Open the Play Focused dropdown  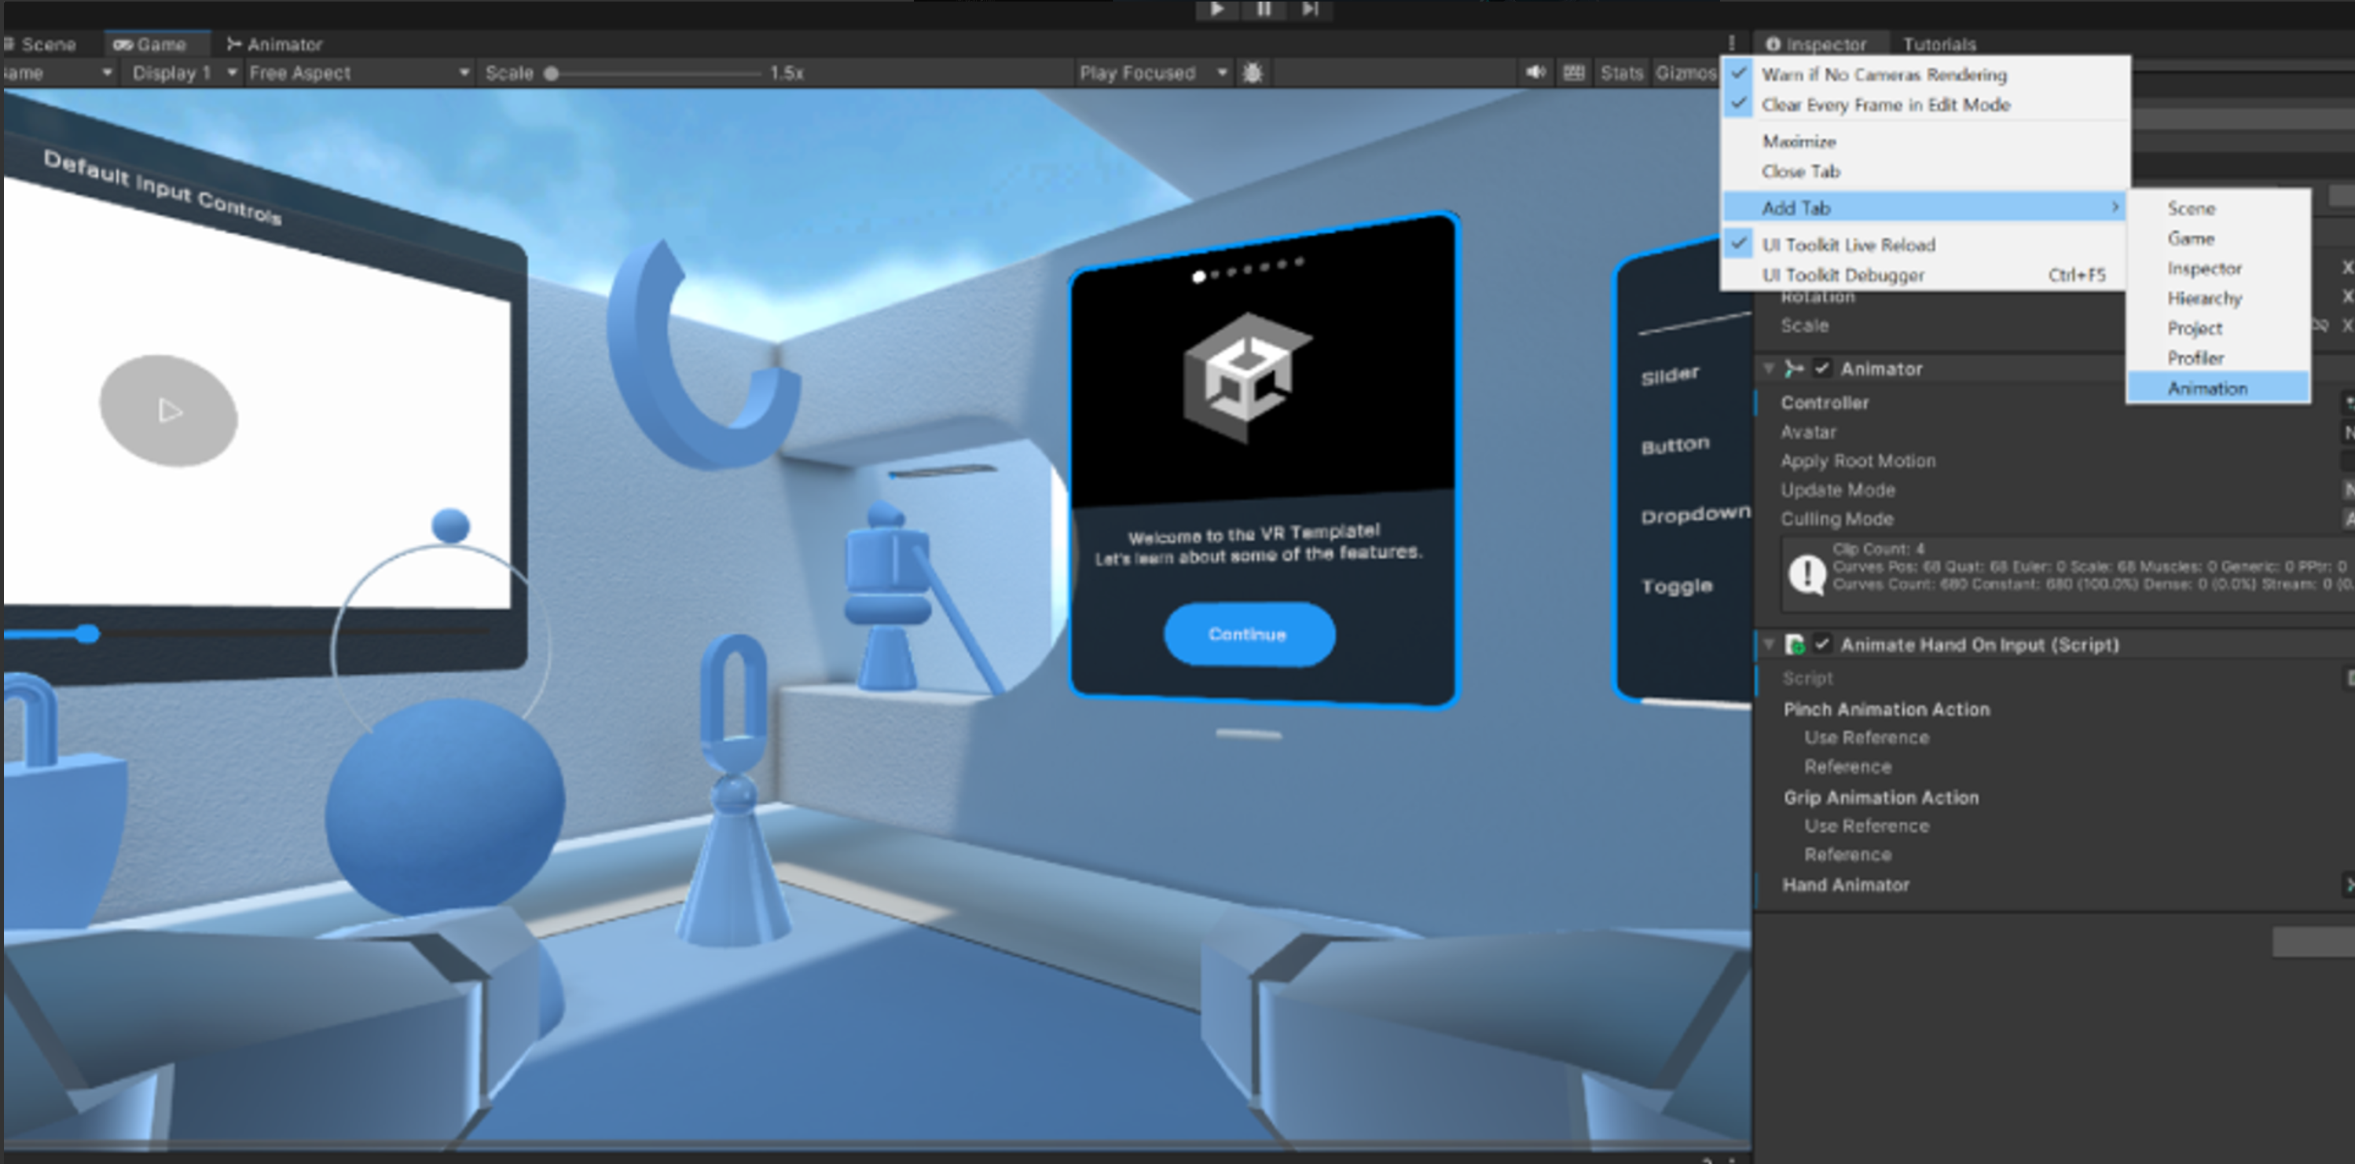(x=1152, y=73)
